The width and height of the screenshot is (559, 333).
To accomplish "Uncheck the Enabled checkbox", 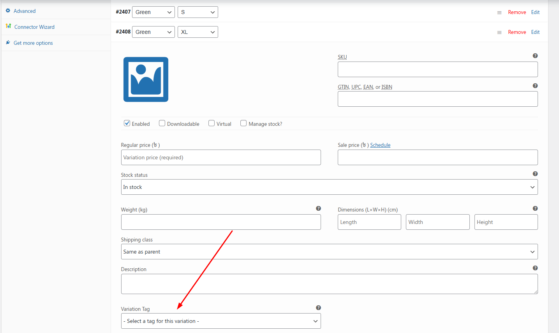I will (x=127, y=123).
